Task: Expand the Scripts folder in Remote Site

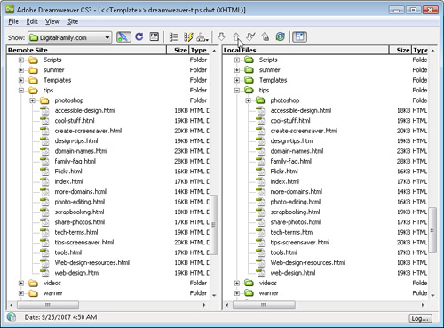Action: point(21,60)
